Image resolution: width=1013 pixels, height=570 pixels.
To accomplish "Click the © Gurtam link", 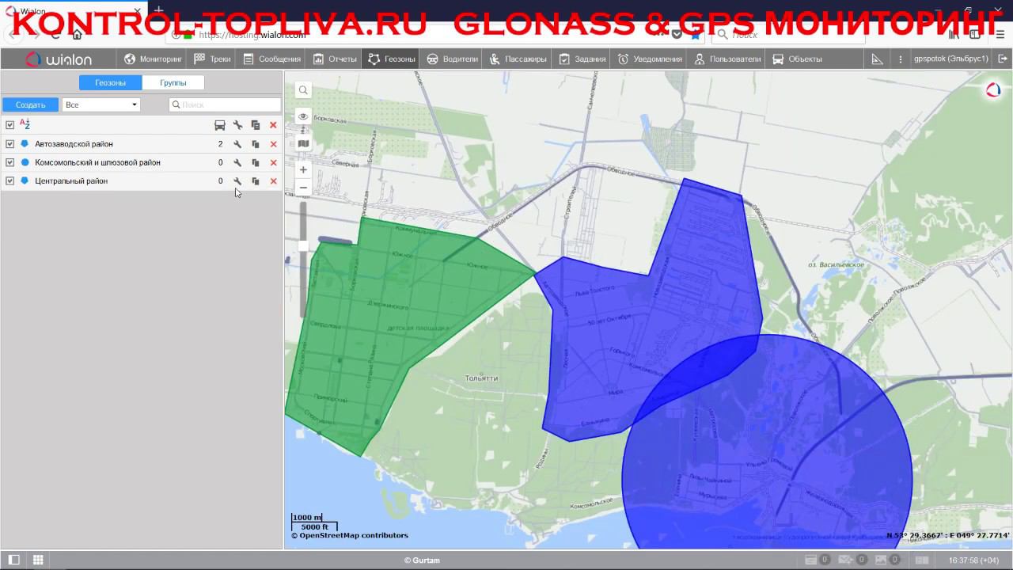I will point(422,560).
